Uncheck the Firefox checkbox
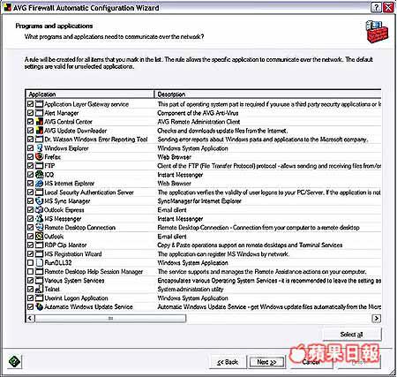 tap(30, 157)
